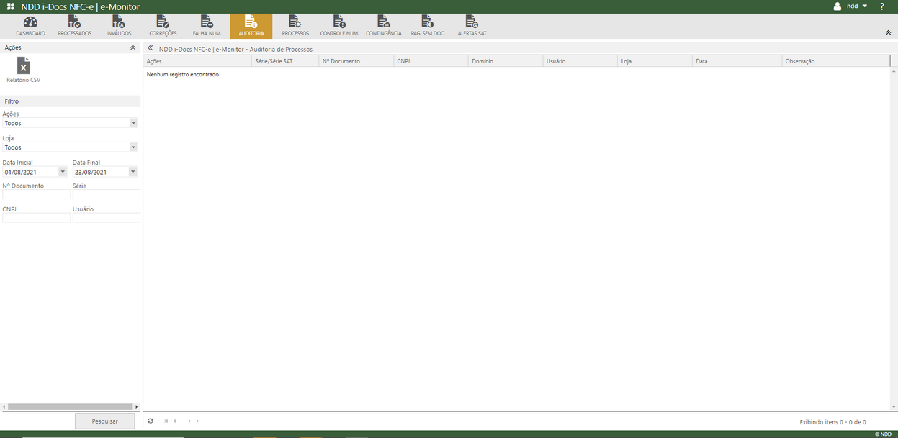
Task: Export report with Relatório CSV
Action: pos(22,68)
